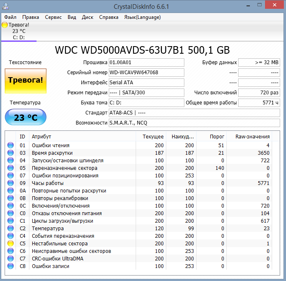286x281 pixels.
Task: Click the Общее время работы field 5771 ч
Action: click(x=259, y=103)
